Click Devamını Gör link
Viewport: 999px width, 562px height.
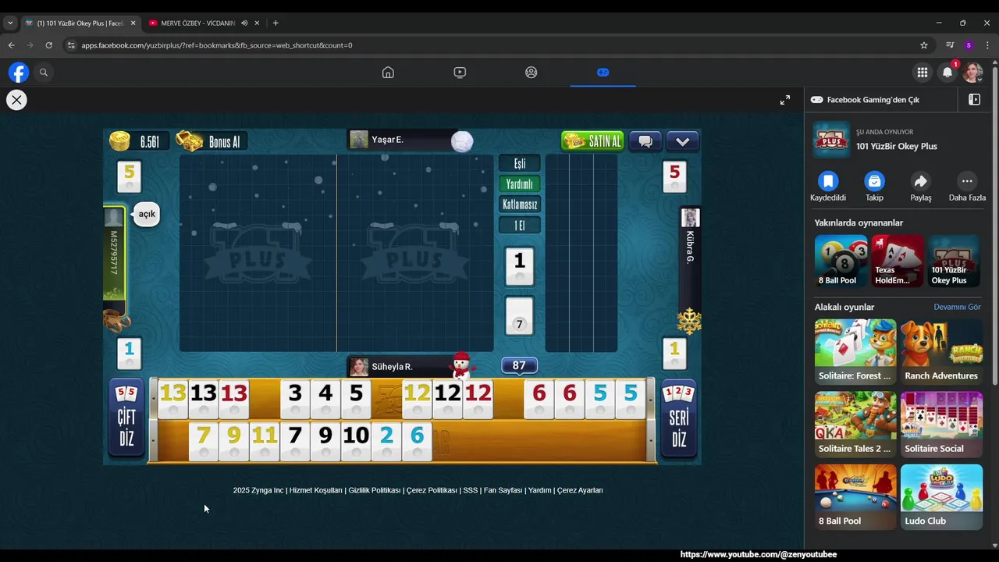pyautogui.click(x=957, y=307)
